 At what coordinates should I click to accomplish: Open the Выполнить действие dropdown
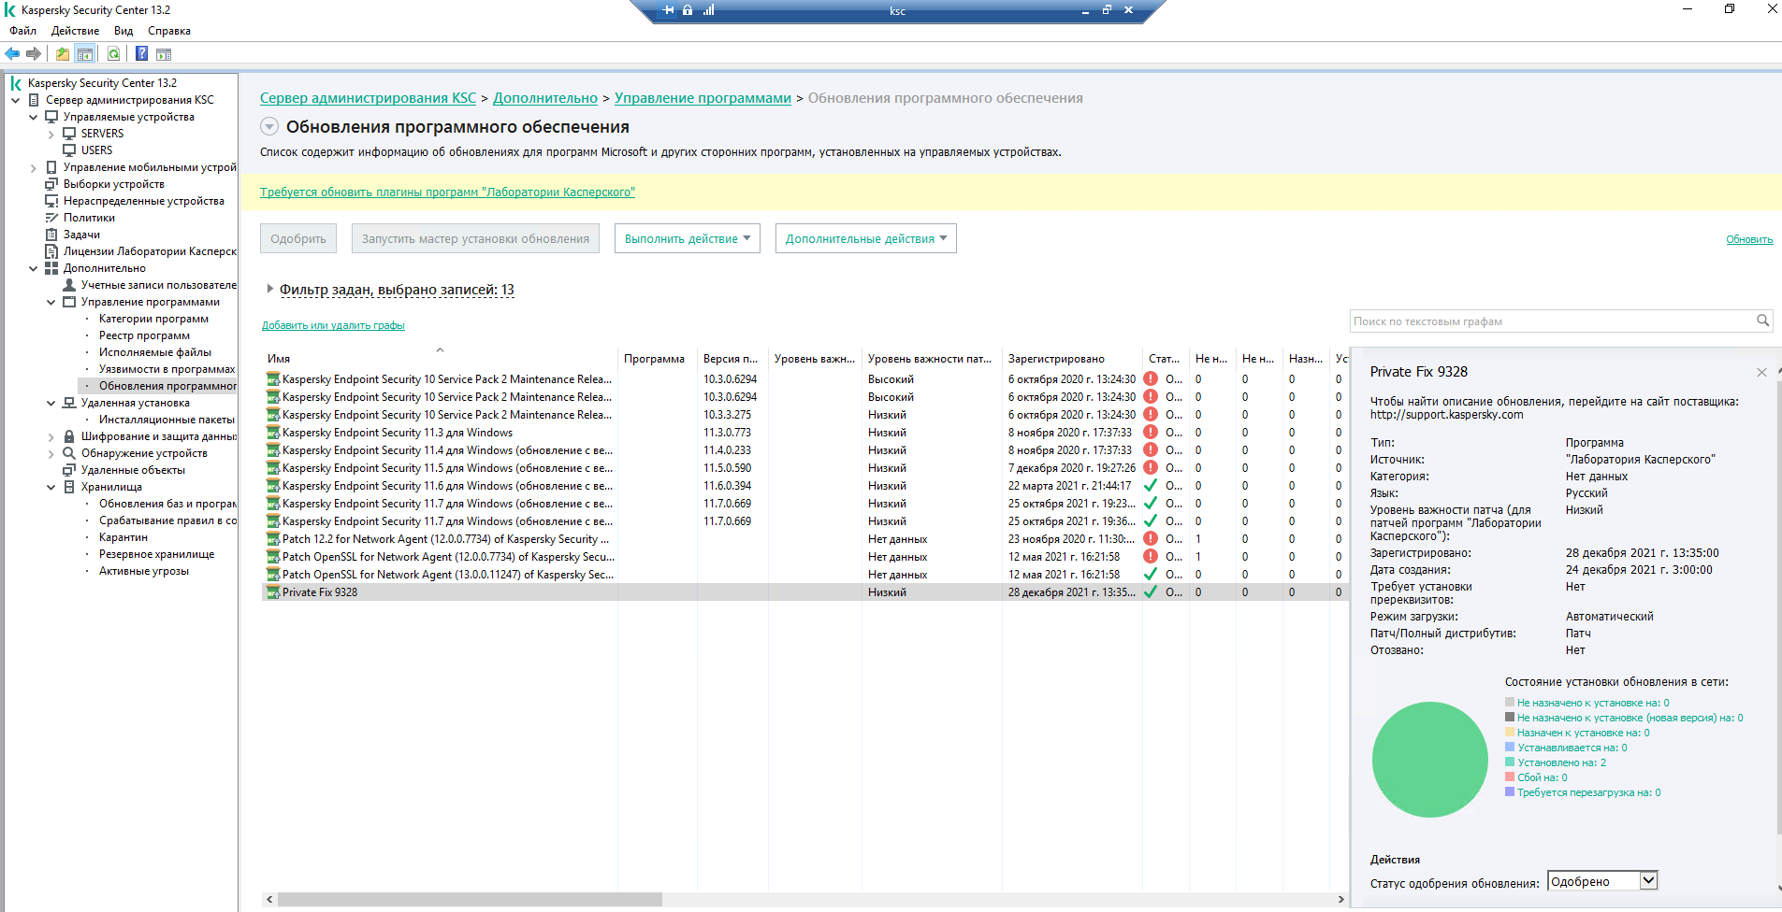pos(687,238)
